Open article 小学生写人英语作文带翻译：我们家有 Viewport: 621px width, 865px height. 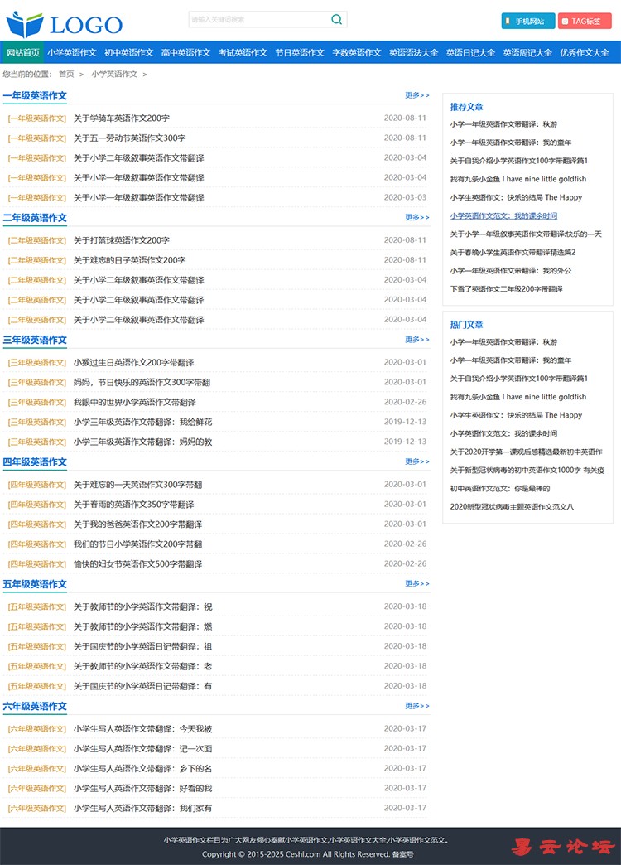143,809
